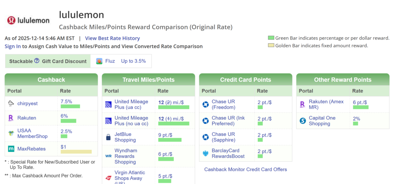The width and height of the screenshot is (394, 184).
Task: Select the Travel Miles/Points column header
Action: [149, 80]
